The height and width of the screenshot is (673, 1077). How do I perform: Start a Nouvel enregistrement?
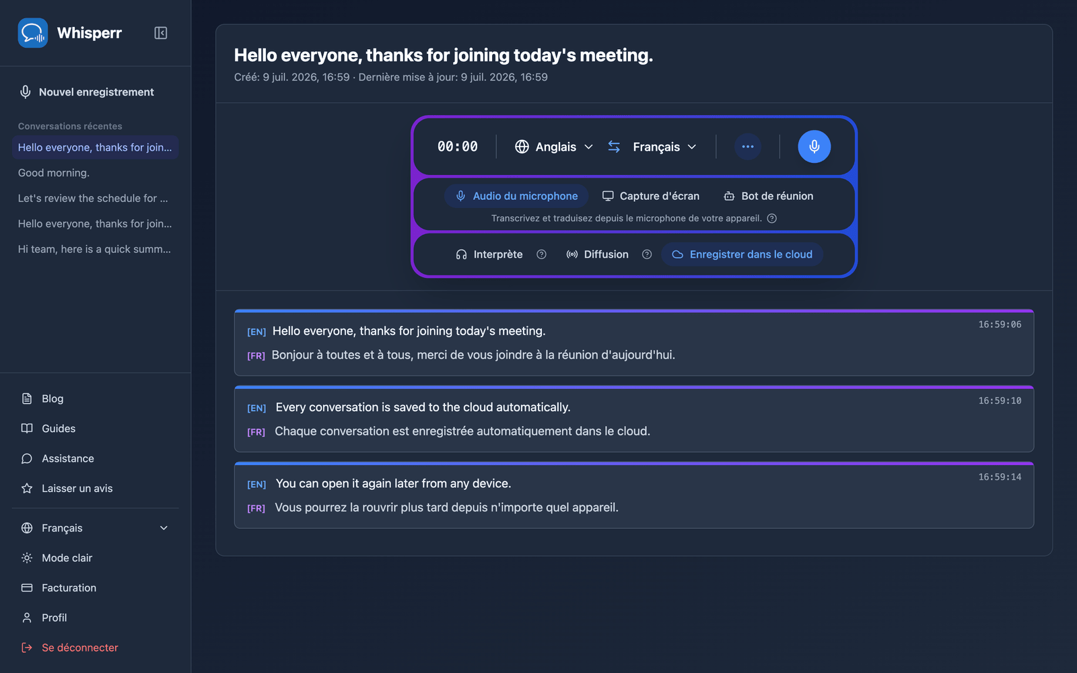click(x=96, y=92)
